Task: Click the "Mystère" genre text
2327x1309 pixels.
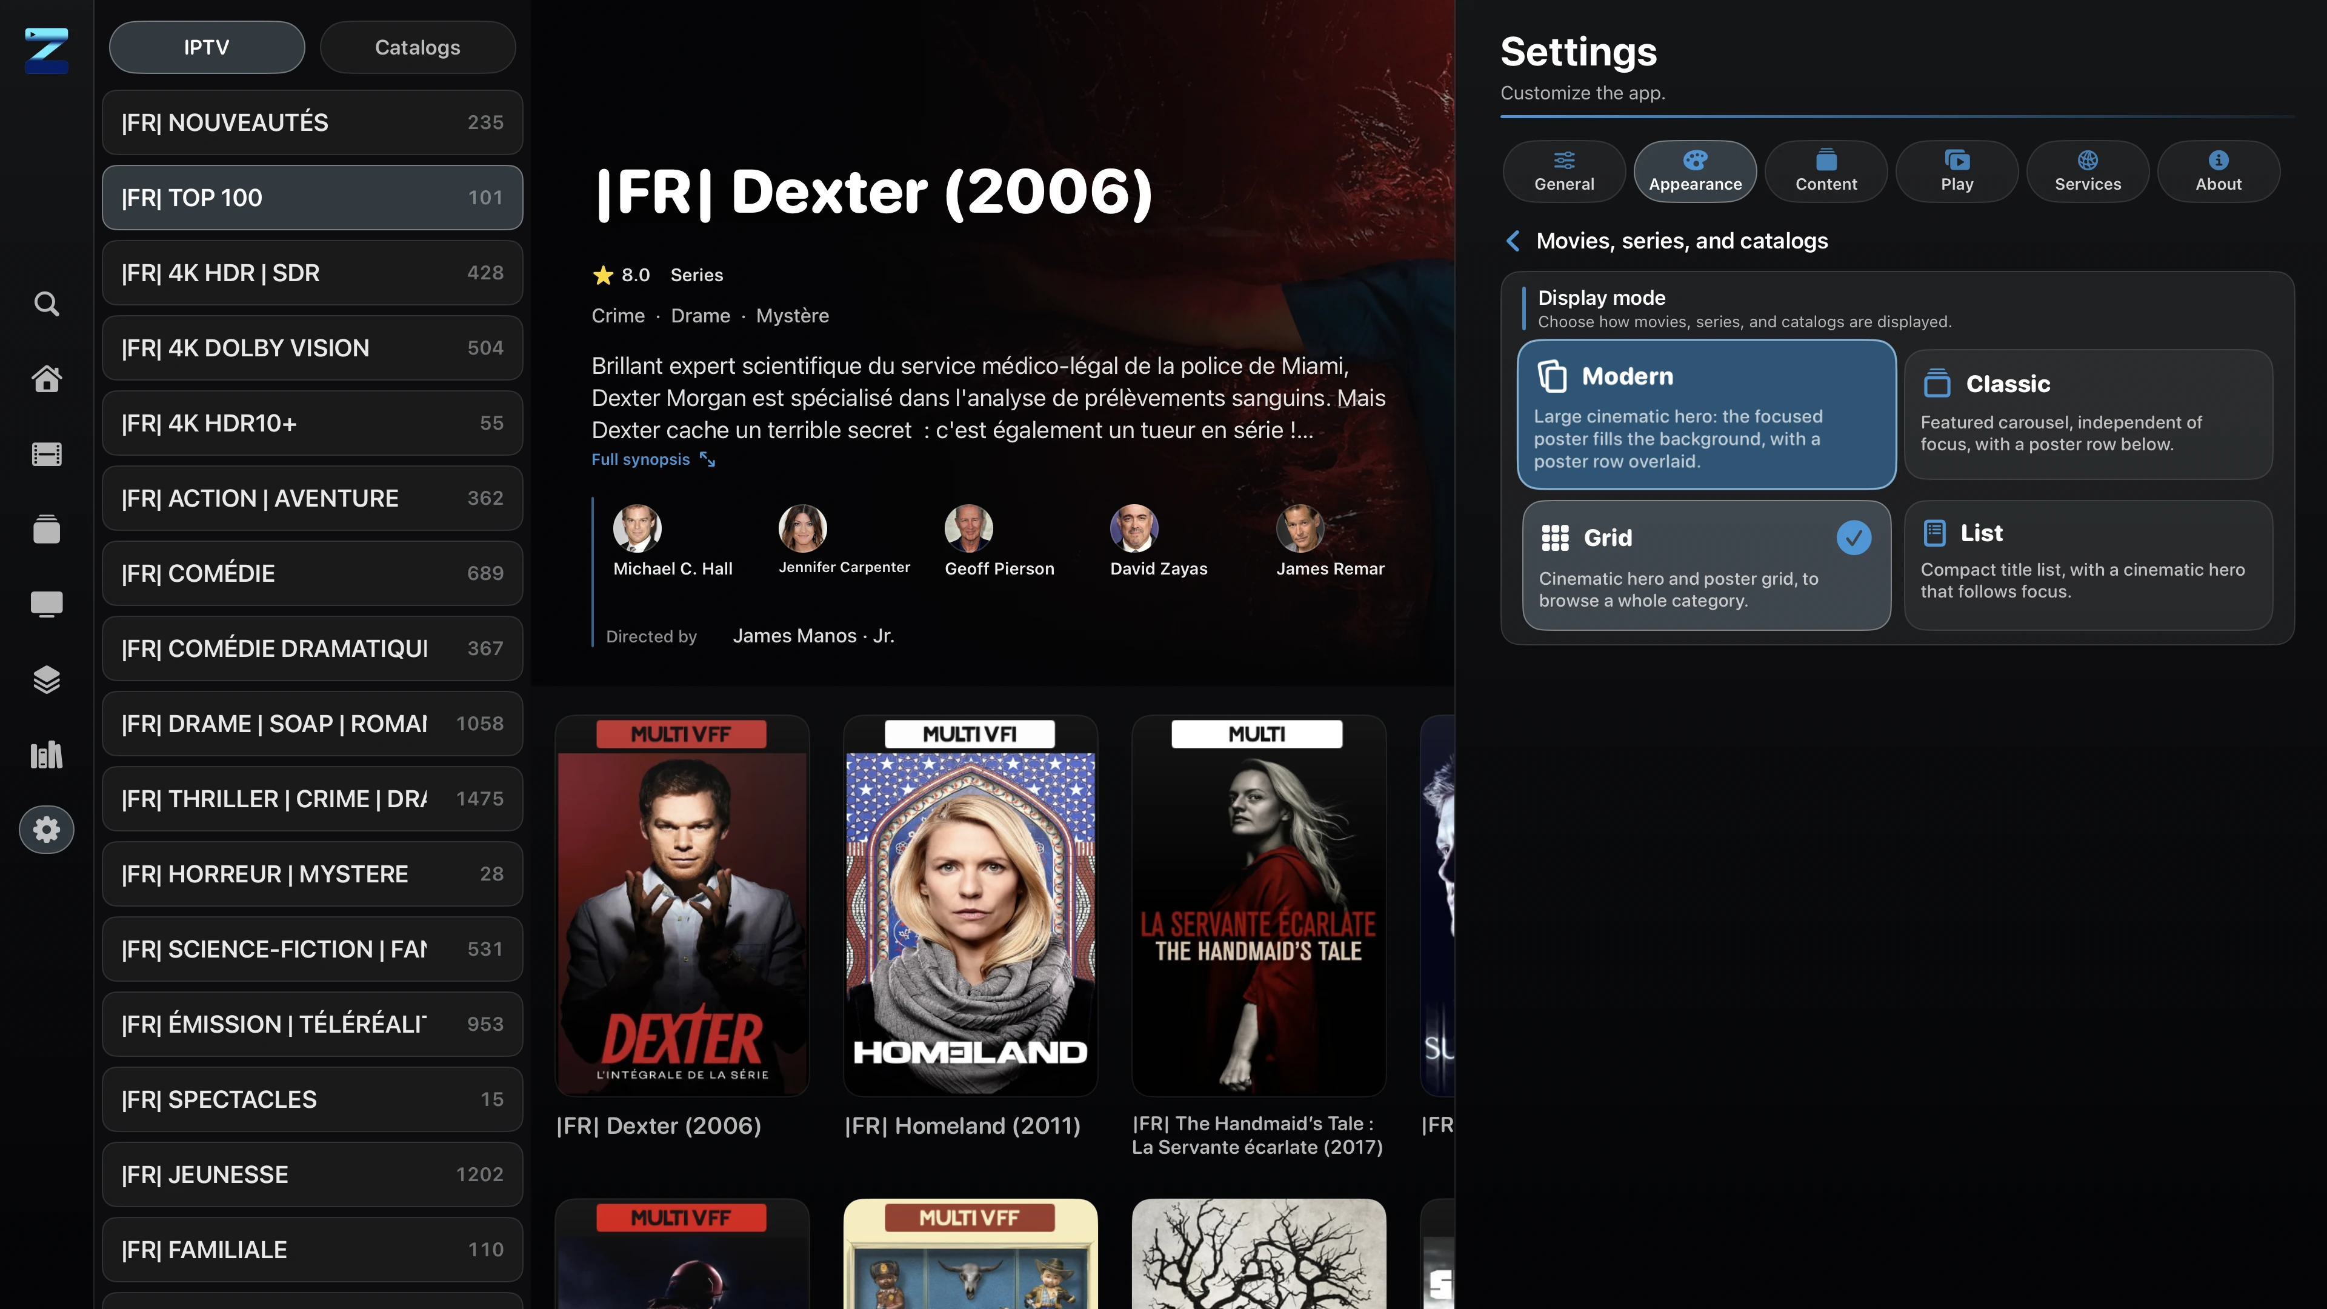Action: click(x=792, y=316)
